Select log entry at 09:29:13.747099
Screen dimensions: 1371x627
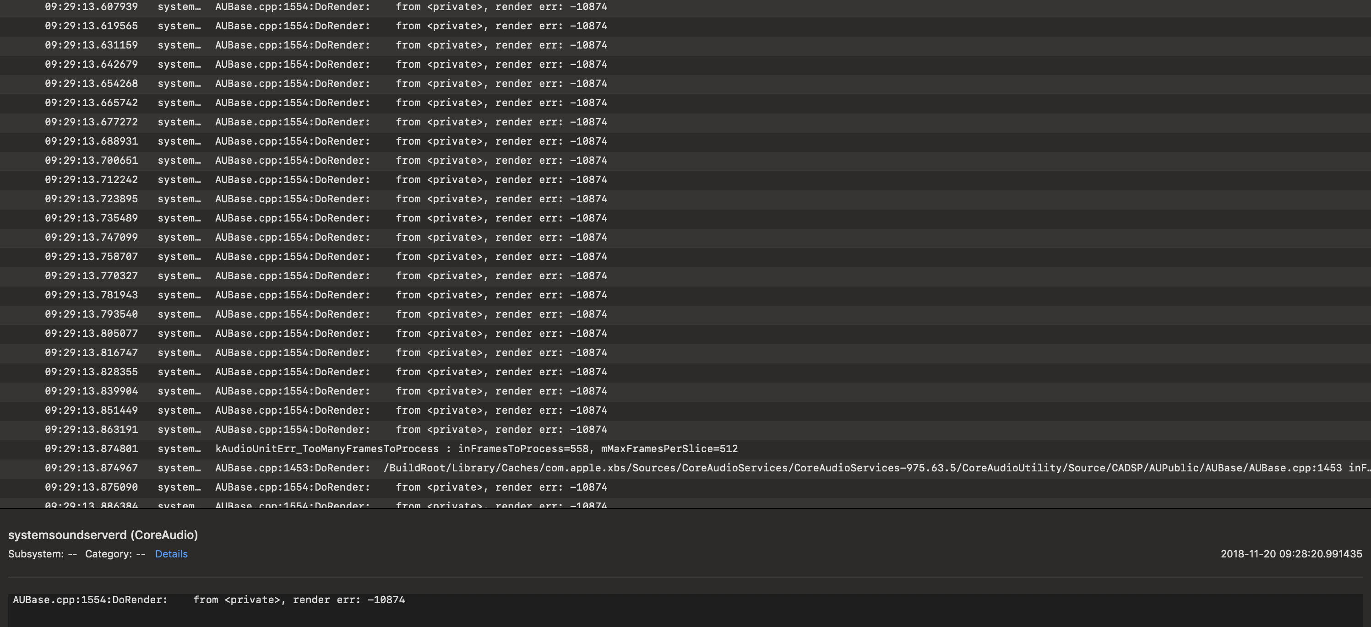[685, 237]
